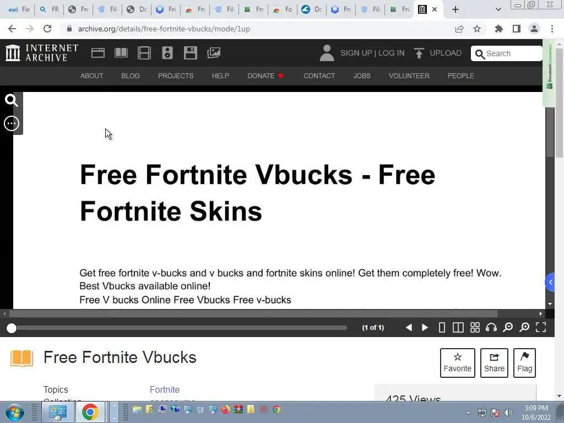The width and height of the screenshot is (564, 423).
Task: Show hidden system tray icons
Action: (x=468, y=413)
